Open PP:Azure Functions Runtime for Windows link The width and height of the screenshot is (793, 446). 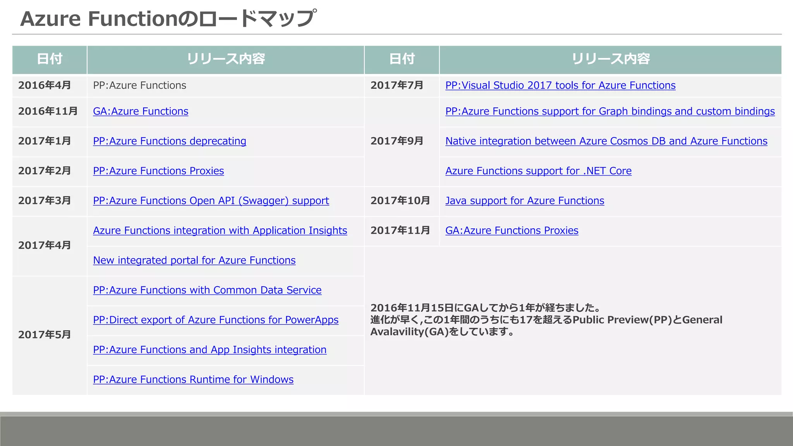pos(193,379)
